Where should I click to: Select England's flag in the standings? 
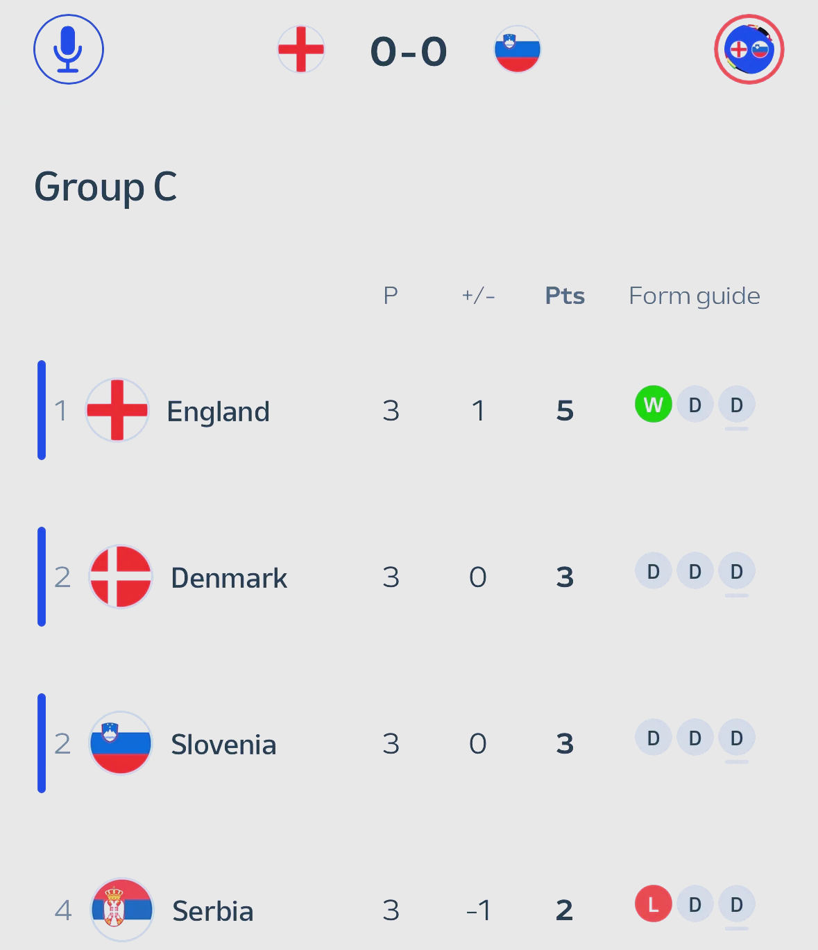click(x=117, y=410)
